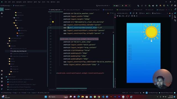Open the SDK Manager tools icon
The height and width of the screenshot is (99, 177).
coord(160,5)
